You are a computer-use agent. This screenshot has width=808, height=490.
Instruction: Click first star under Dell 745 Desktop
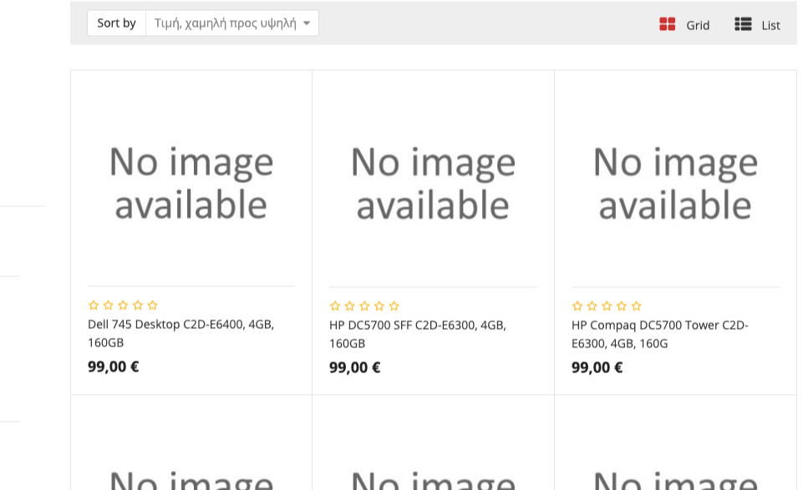(94, 306)
